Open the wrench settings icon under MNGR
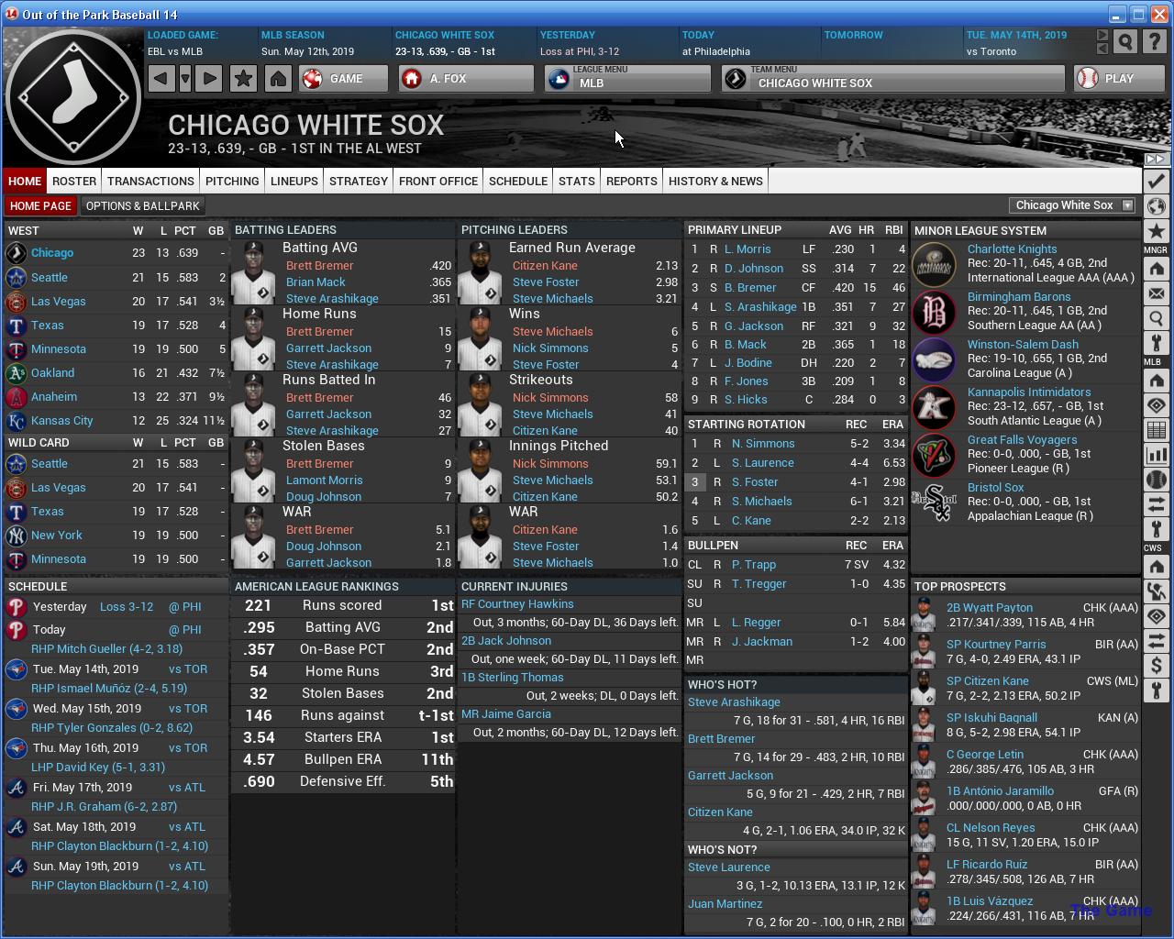This screenshot has height=939, width=1174. 1156,343
